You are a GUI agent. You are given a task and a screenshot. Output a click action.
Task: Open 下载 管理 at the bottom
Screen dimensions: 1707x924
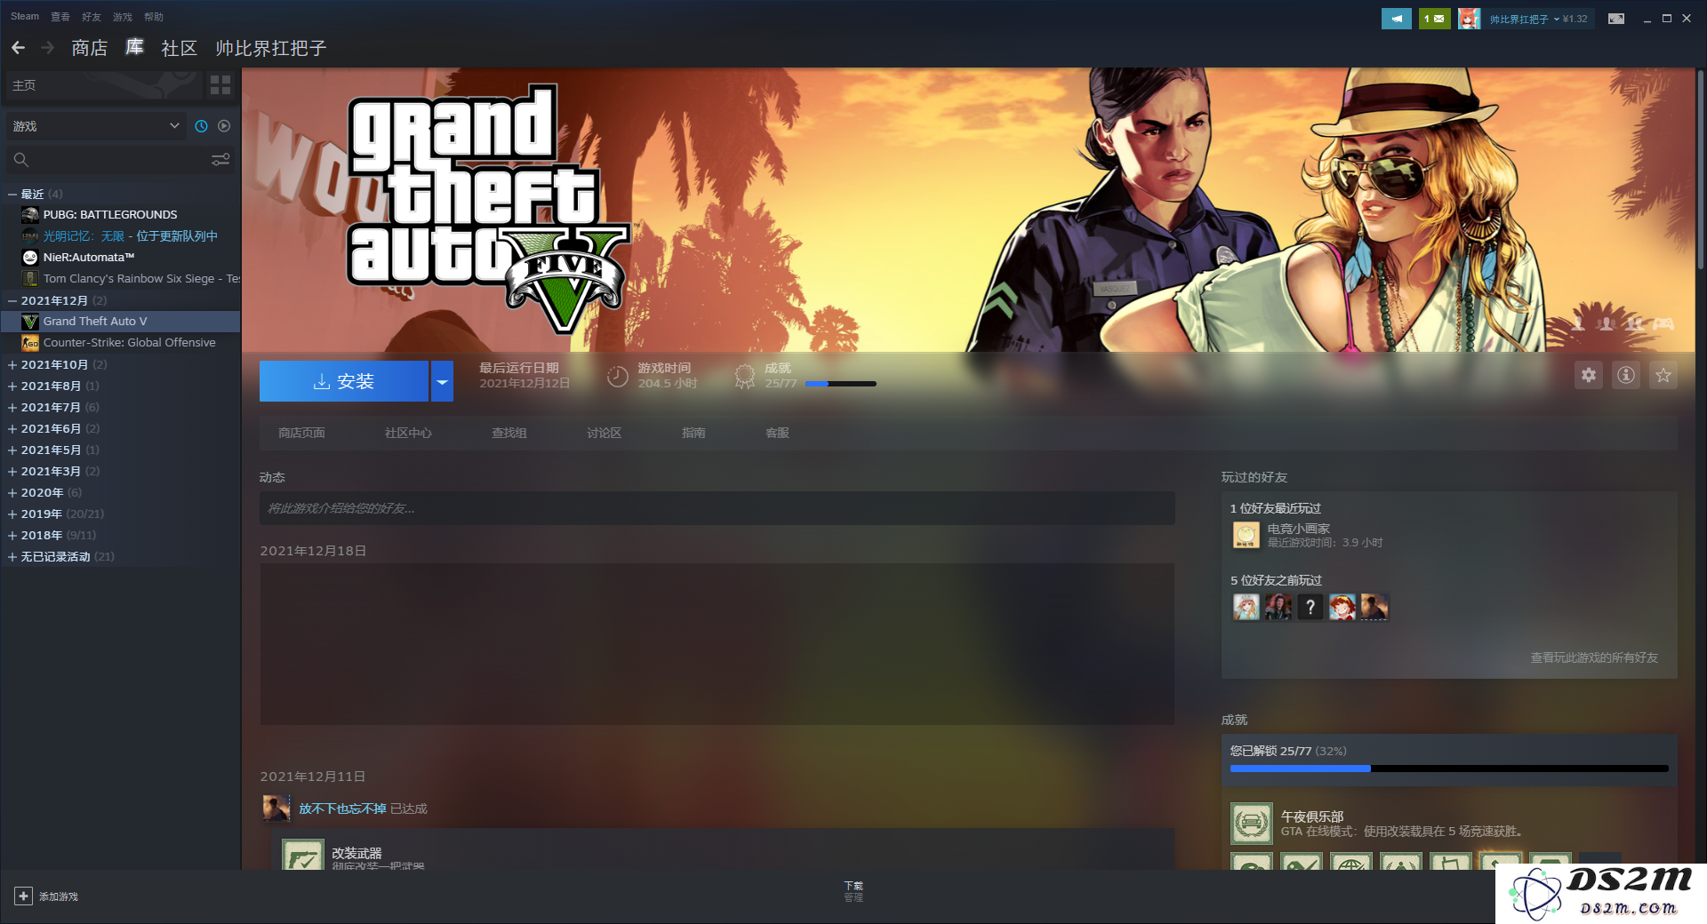[x=853, y=891]
